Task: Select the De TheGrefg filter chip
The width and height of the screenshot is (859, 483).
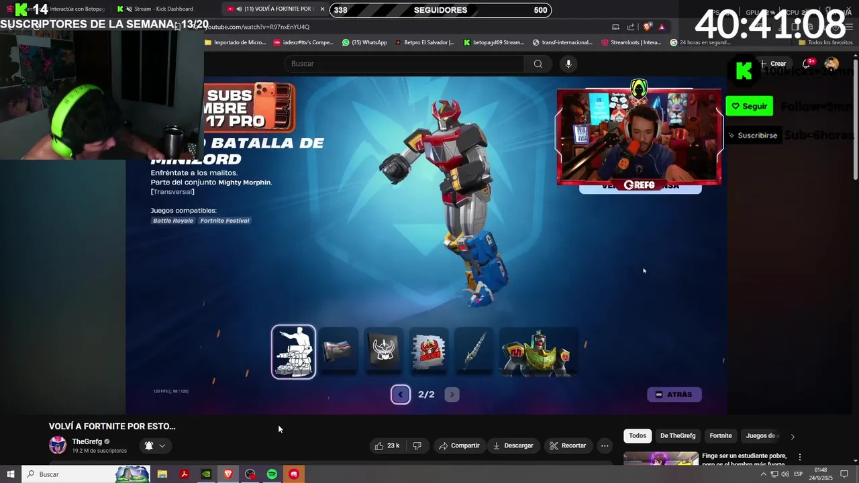Action: pos(678,436)
